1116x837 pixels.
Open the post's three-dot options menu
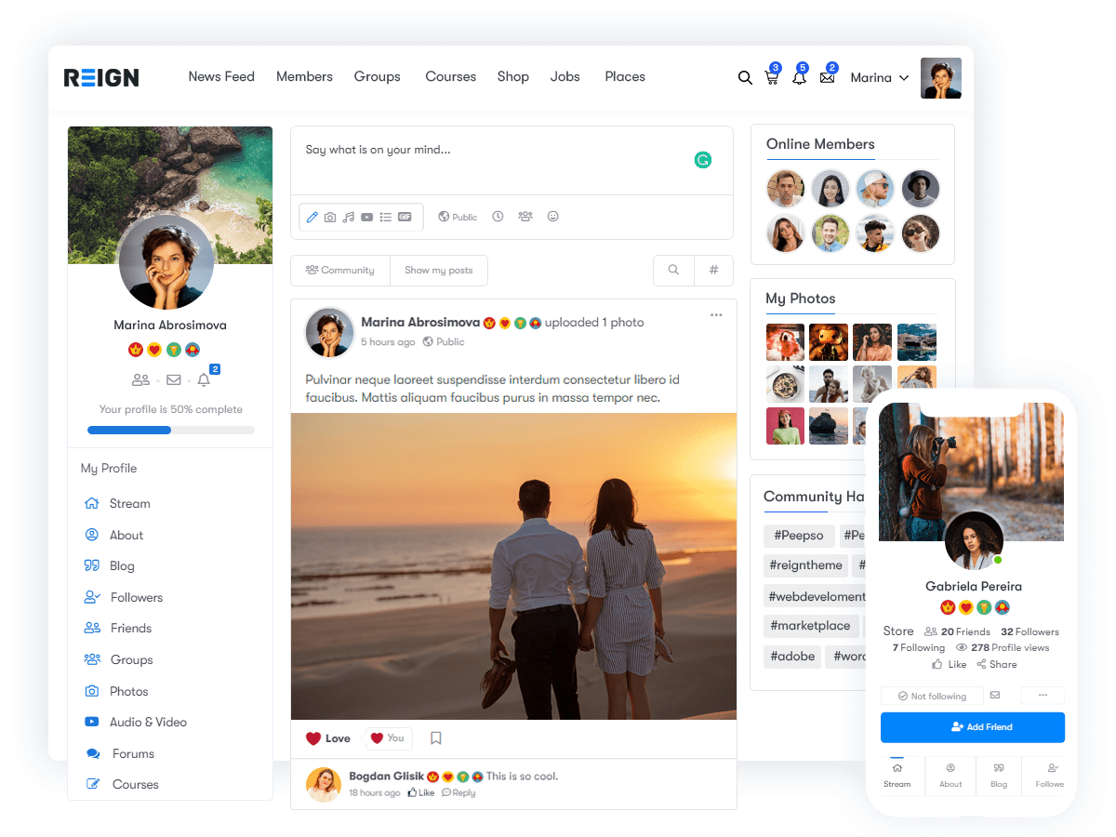716,315
